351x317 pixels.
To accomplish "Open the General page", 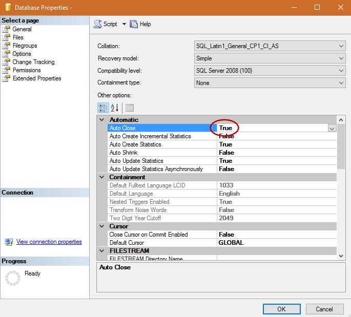I will [22, 29].
